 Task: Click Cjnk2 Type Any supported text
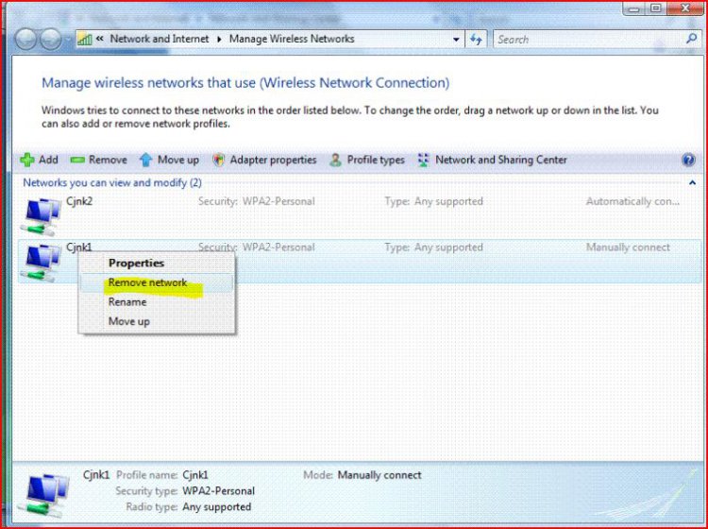(434, 201)
